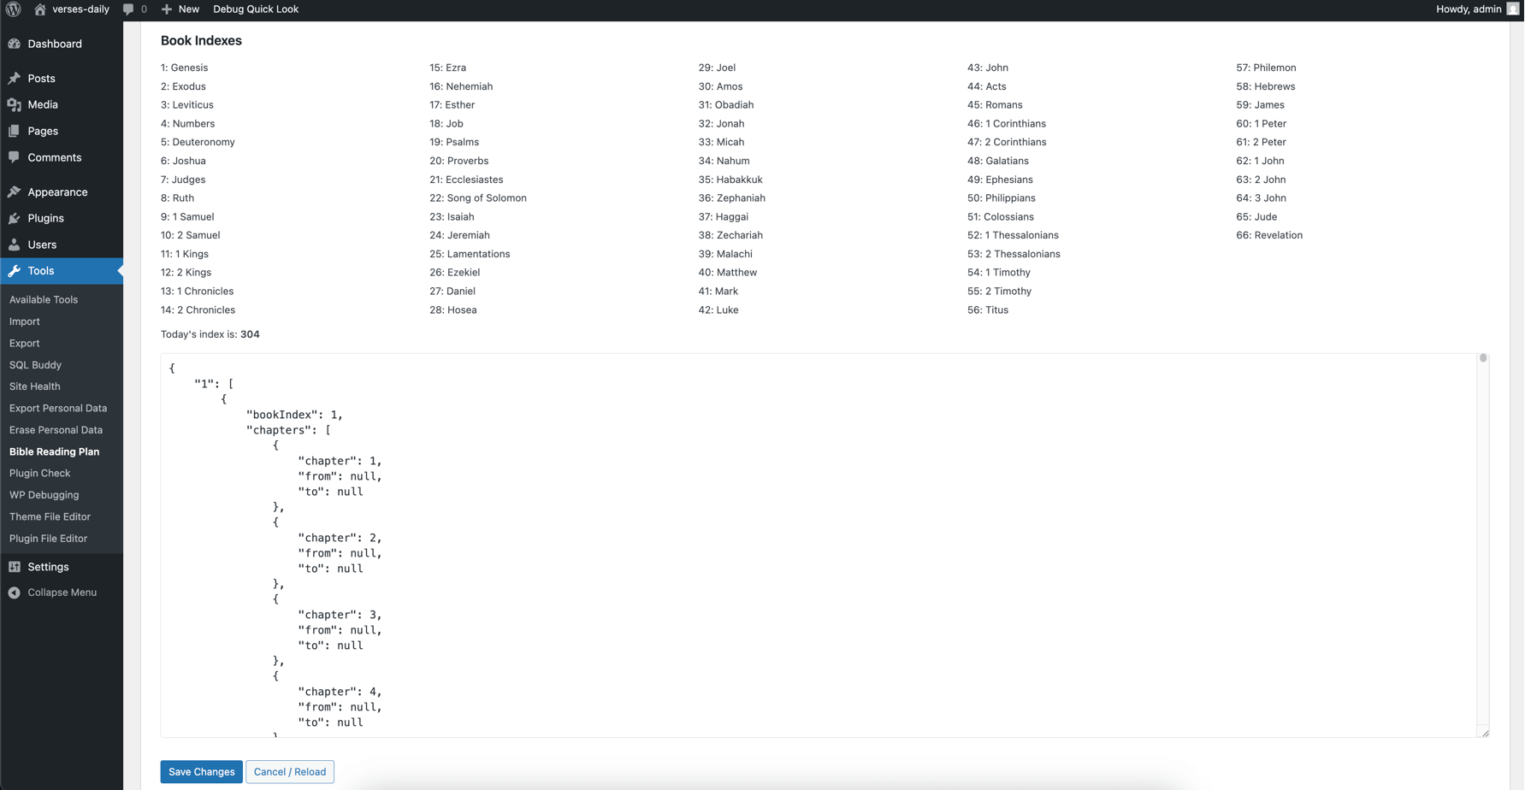The width and height of the screenshot is (1525, 790).
Task: Click the Dashboard gauge icon
Action: [15, 44]
